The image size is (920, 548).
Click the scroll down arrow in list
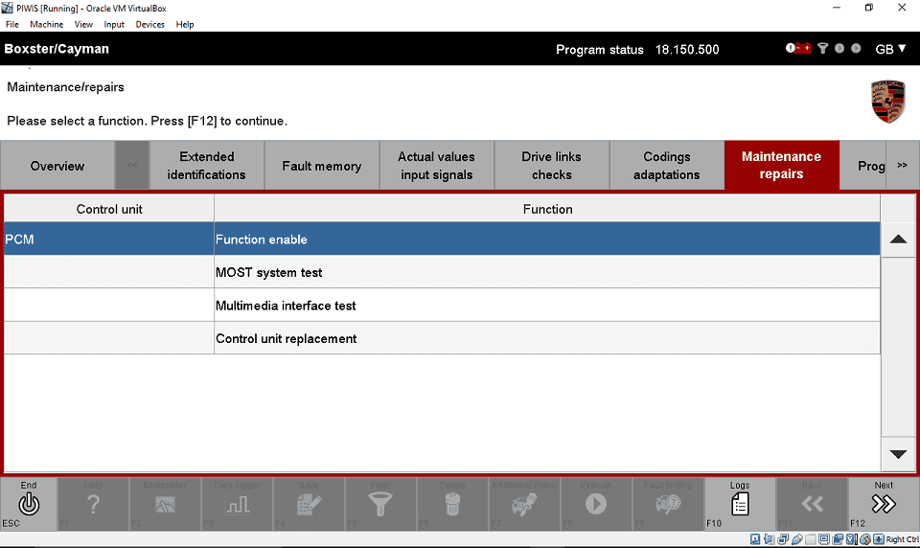898,454
